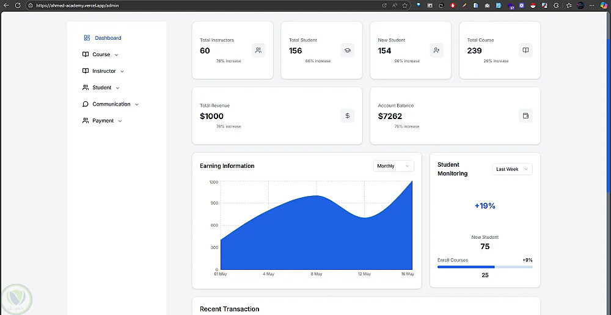Viewport: 611px width, 315px height.
Task: Select the Student menu label
Action: coord(101,88)
